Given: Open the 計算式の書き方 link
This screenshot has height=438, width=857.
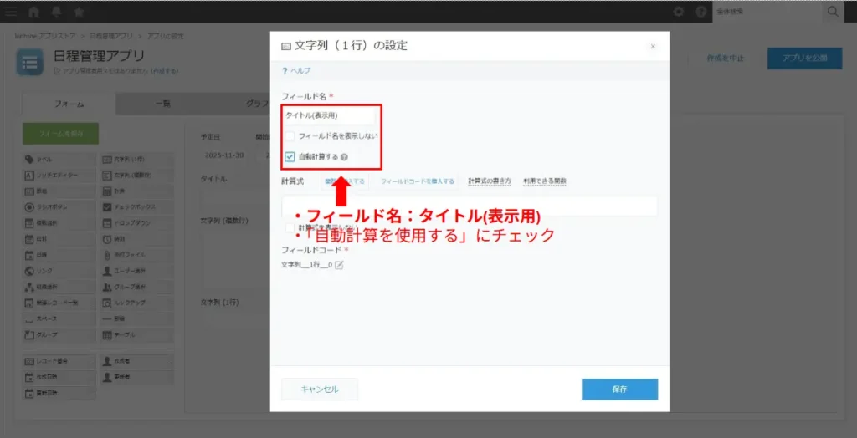Looking at the screenshot, I should (489, 181).
